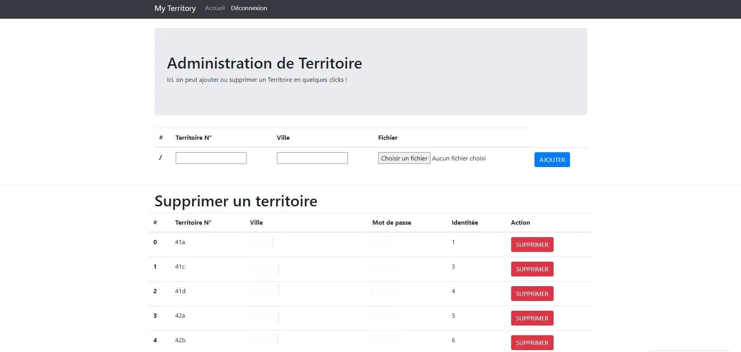Select the Identitée column header
The height and width of the screenshot is (352, 741).
pyautogui.click(x=464, y=222)
